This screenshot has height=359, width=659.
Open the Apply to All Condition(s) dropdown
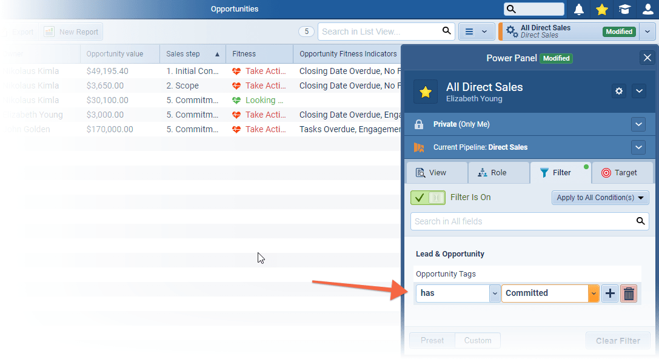point(600,198)
